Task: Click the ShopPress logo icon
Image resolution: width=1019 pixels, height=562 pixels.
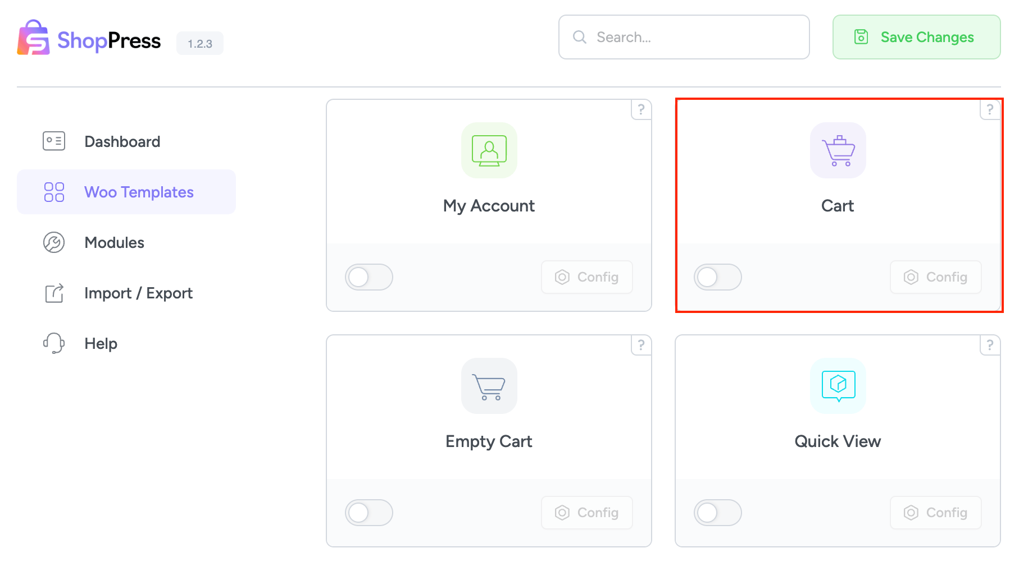Action: (x=34, y=38)
